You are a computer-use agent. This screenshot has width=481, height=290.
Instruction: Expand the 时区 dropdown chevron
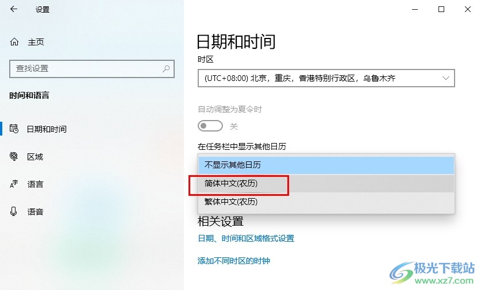(446, 78)
